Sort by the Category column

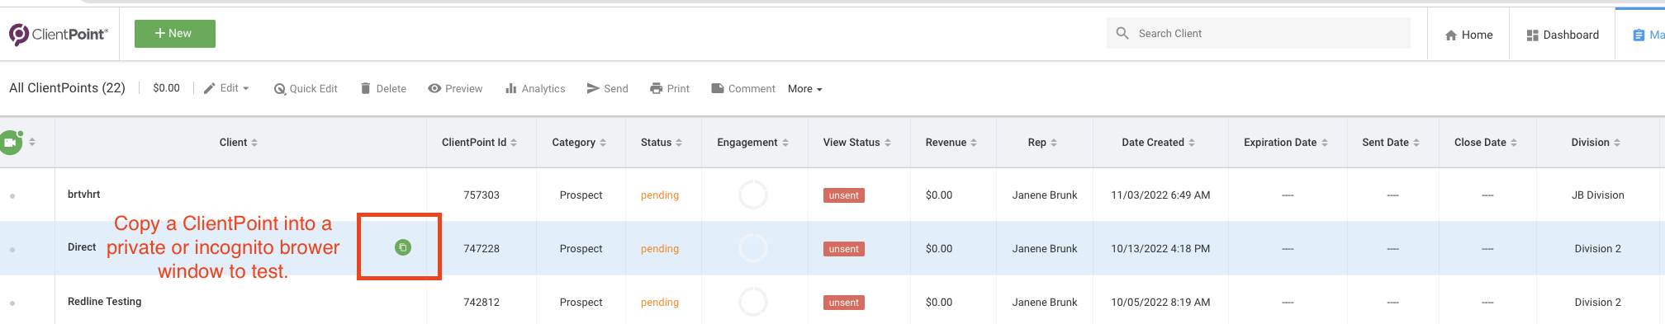click(x=579, y=143)
